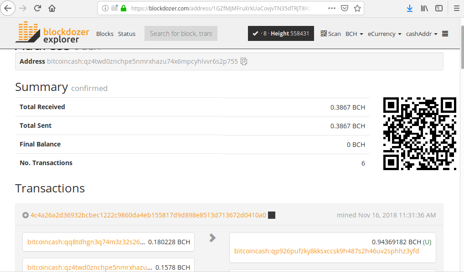Screen dimensions: 464x272
Task: Save page to Pocket icon
Action: 345,8
